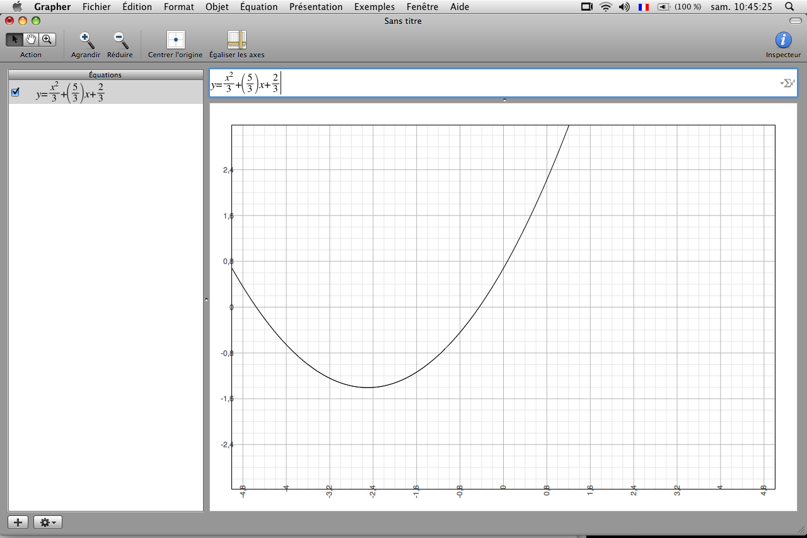The height and width of the screenshot is (538, 807).
Task: Click Centrer l'origine icon
Action: tap(175, 40)
